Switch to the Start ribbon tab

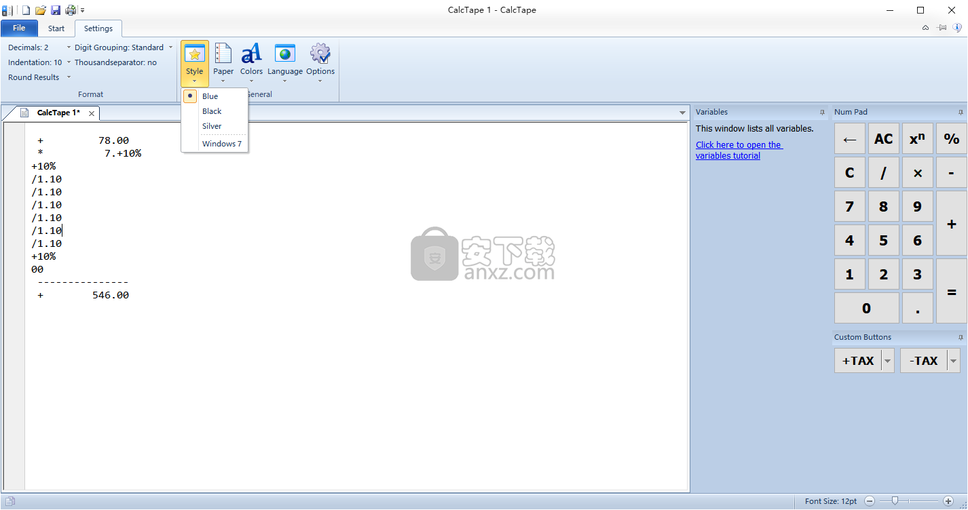point(56,28)
